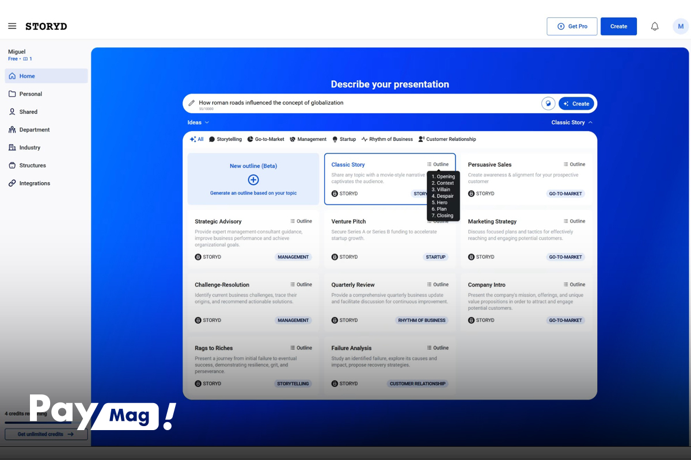The width and height of the screenshot is (691, 460).
Task: Show Outline for Challenge-Resolution
Action: point(301,285)
